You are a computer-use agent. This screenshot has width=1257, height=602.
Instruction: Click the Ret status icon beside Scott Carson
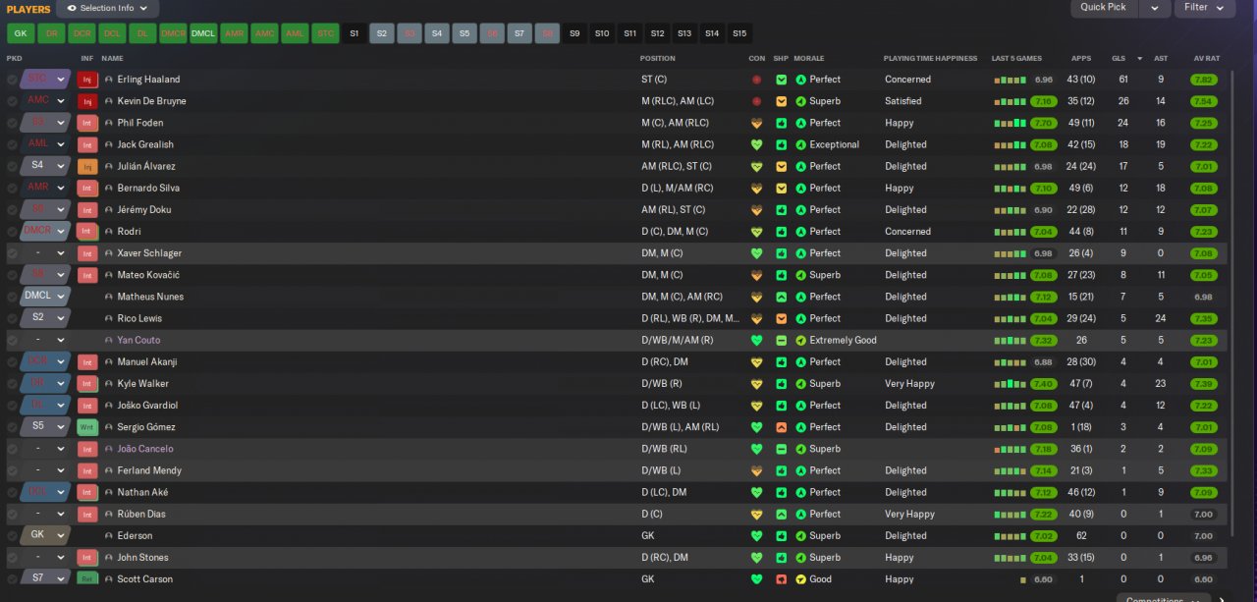click(x=87, y=579)
